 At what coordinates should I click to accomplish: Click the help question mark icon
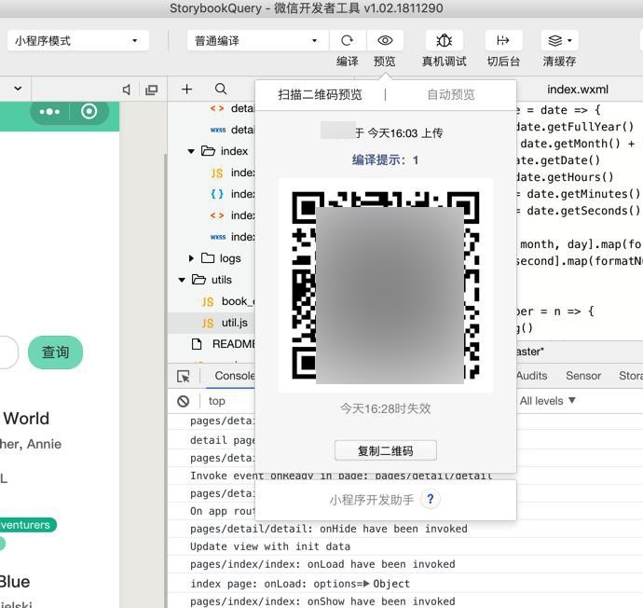(x=431, y=499)
